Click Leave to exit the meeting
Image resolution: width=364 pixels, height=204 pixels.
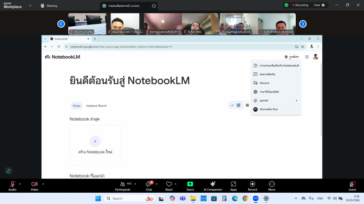[352, 185]
